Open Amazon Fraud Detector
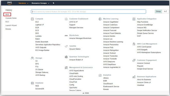 click(x=112, y=33)
